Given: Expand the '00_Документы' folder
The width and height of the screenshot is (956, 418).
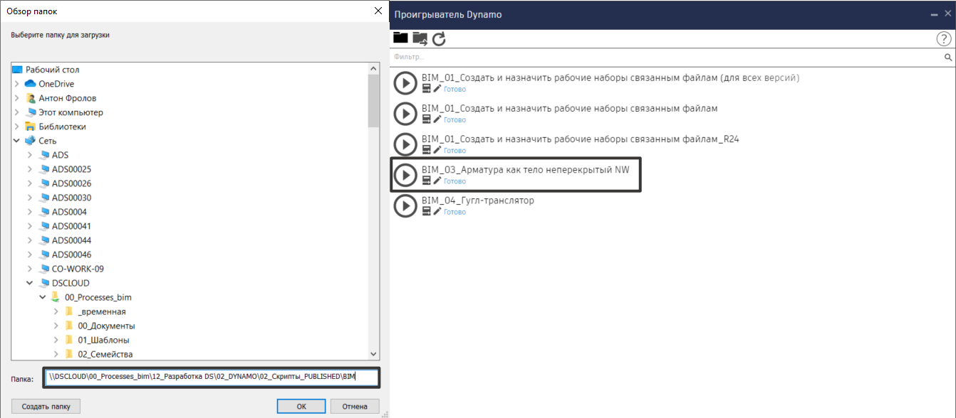Looking at the screenshot, I should [56, 326].
